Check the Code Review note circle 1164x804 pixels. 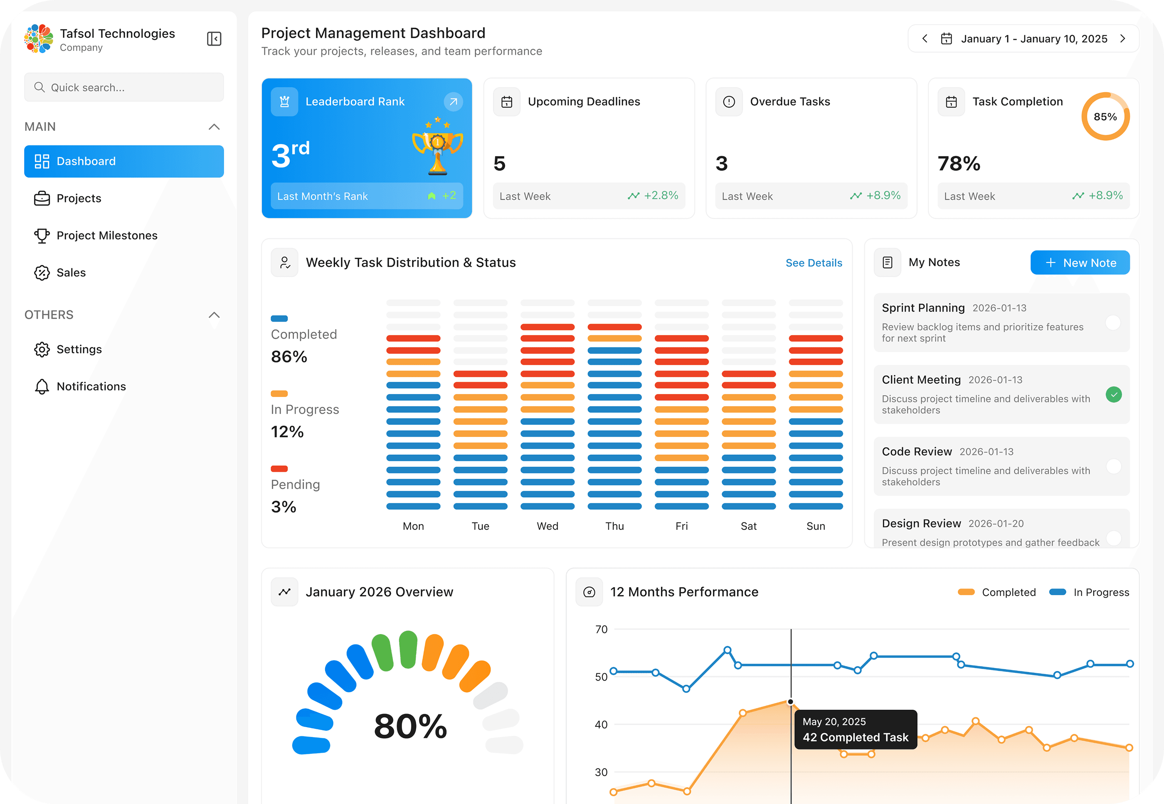[1114, 466]
